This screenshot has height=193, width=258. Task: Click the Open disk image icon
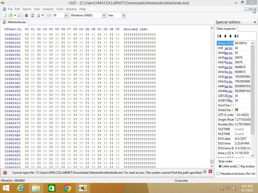click(x=38, y=15)
